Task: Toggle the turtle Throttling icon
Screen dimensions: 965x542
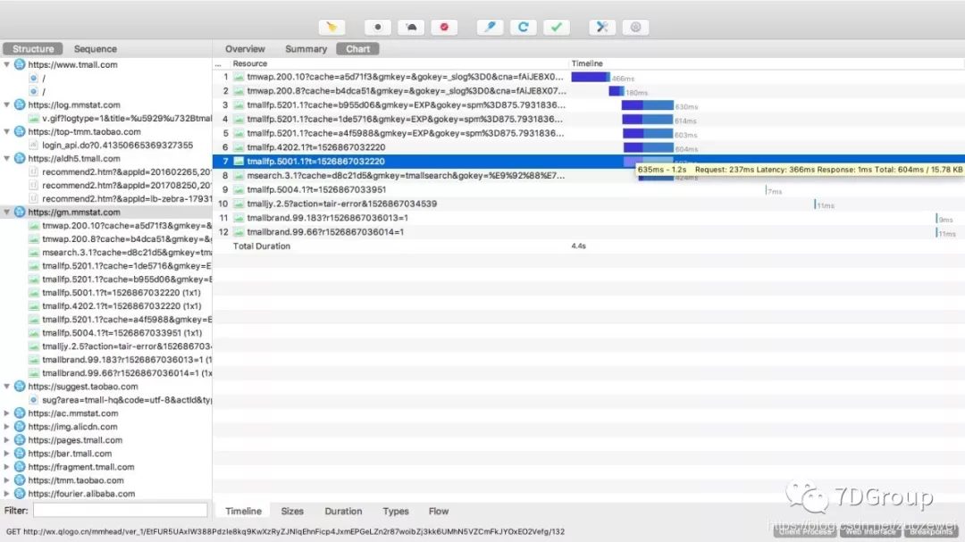Action: coord(410,27)
